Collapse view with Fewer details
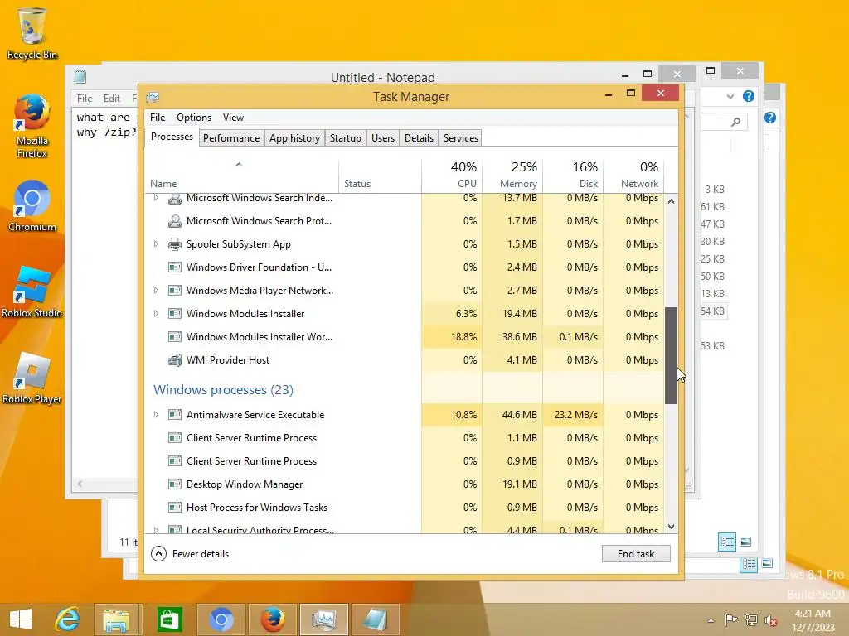Screen dimensions: 849x636 tap(190, 554)
